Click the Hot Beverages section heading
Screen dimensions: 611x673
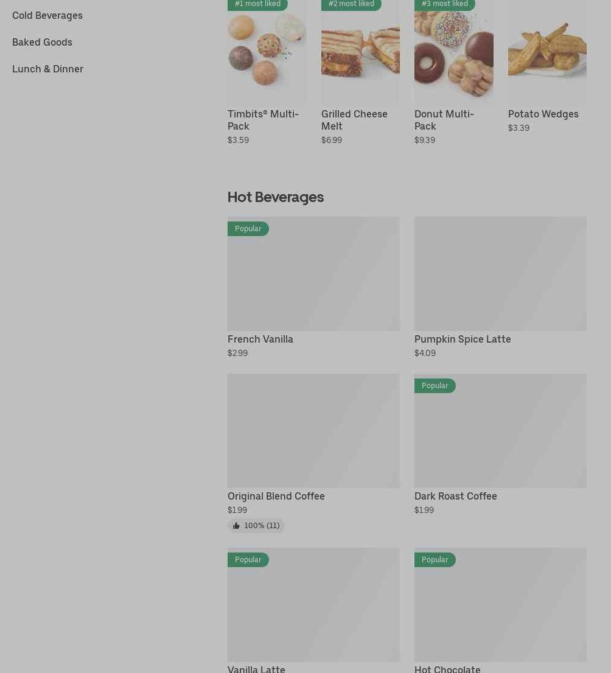[276, 197]
